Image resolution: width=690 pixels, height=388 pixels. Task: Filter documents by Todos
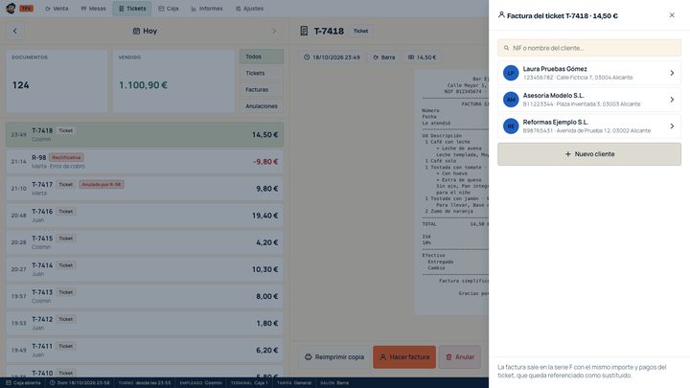262,57
